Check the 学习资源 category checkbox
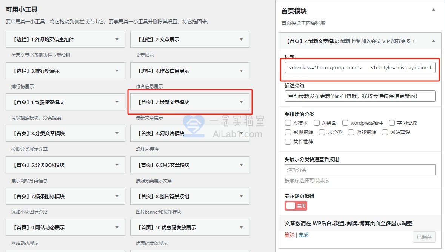 (x=392, y=123)
